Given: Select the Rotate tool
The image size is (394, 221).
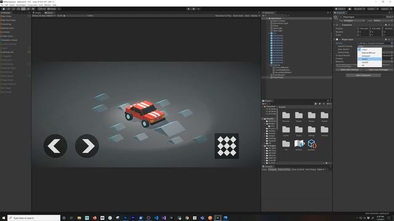Looking at the screenshot, I should pos(14,9).
